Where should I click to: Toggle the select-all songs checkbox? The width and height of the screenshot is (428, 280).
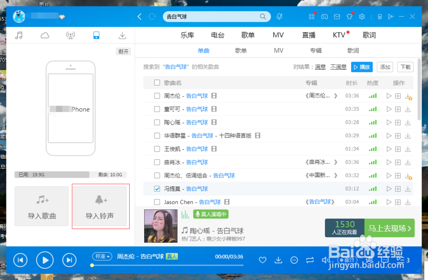[x=157, y=83]
